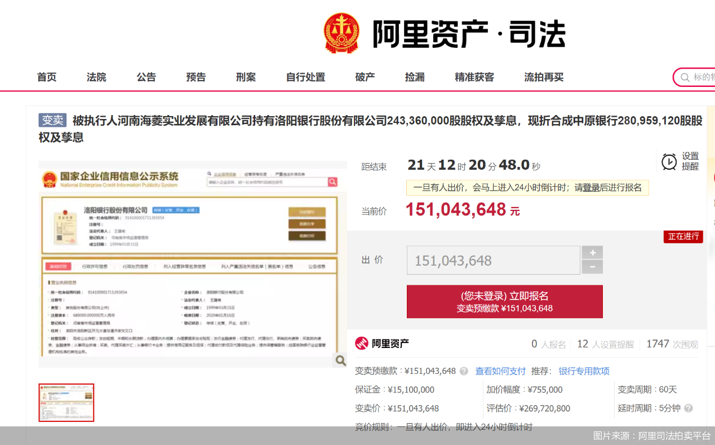
Task: Click the search magnifier icon in the search box
Action: [685, 77]
